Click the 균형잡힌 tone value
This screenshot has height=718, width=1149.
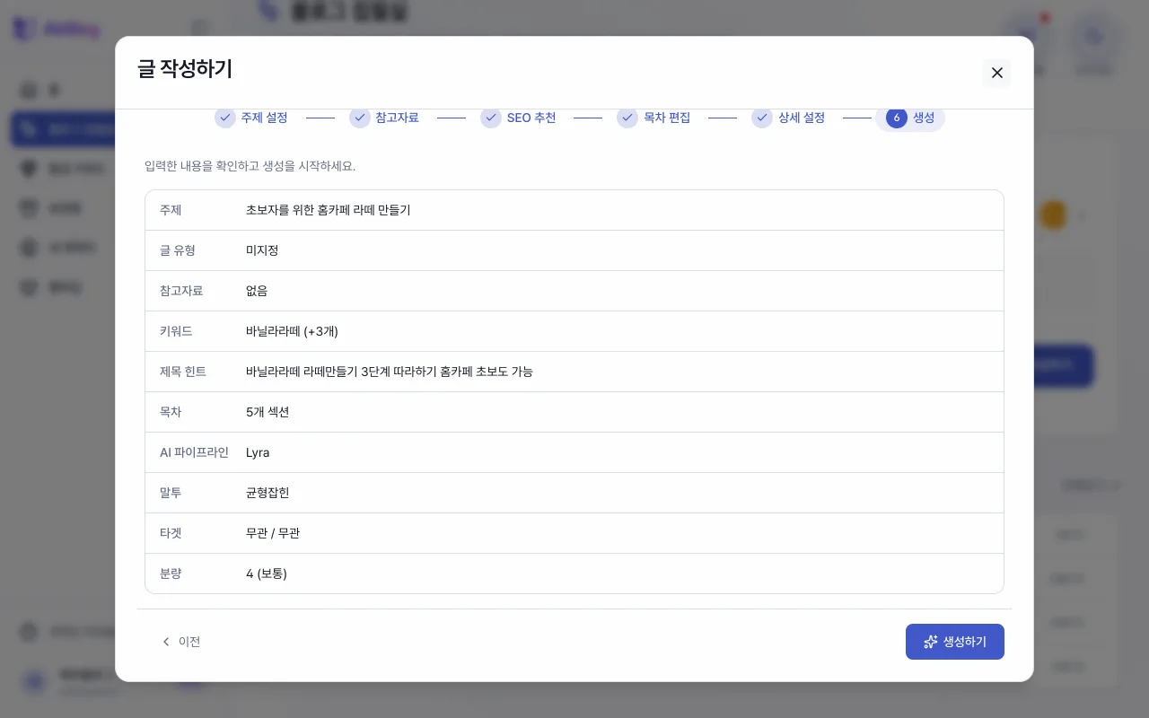point(268,493)
